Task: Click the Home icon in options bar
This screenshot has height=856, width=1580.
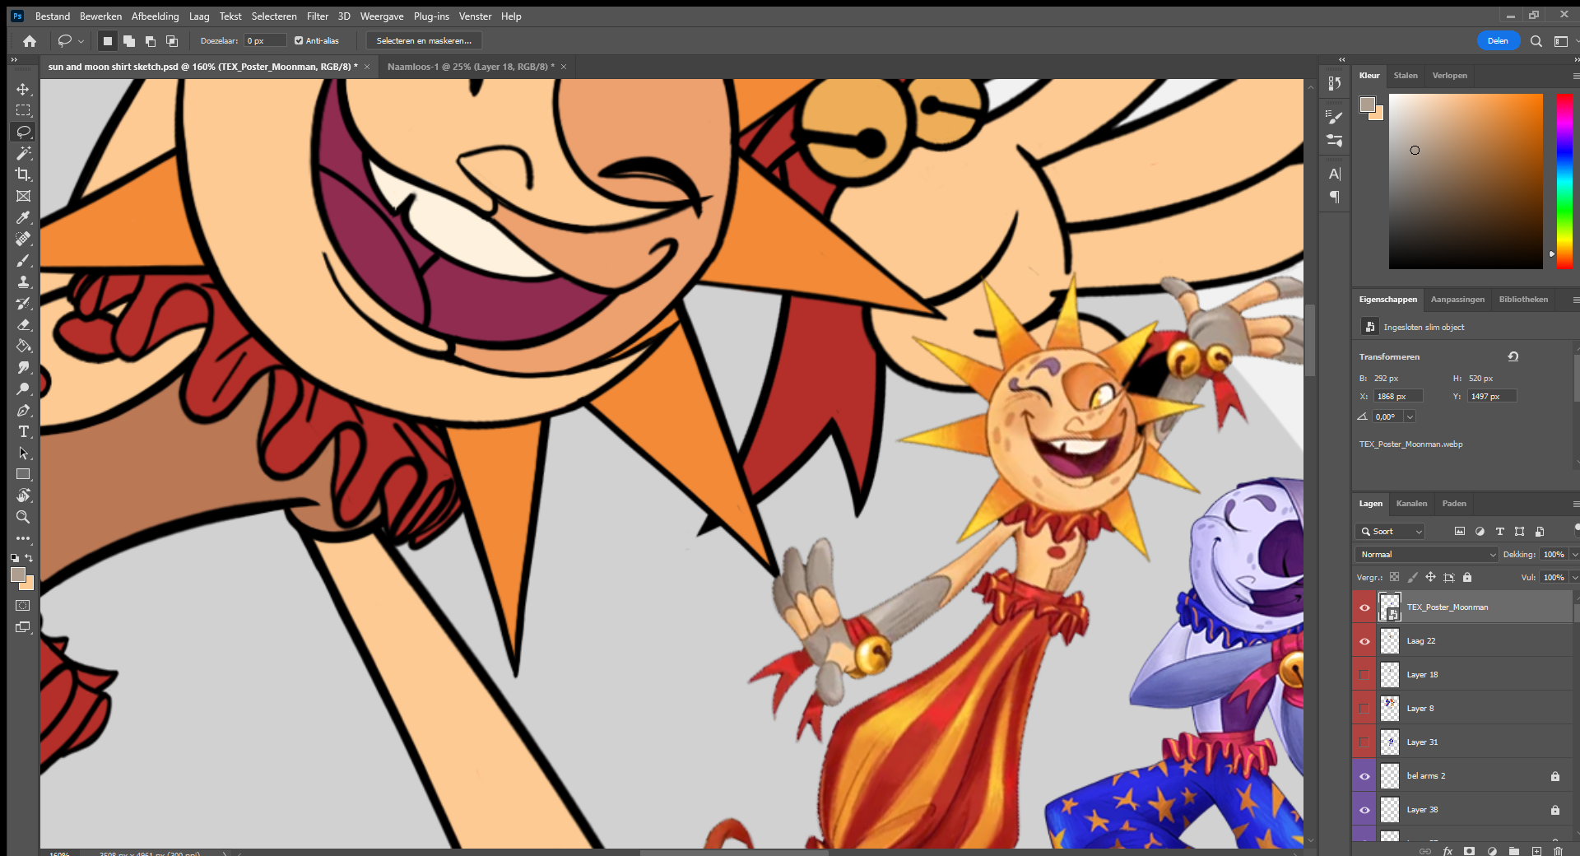Action: (30, 41)
